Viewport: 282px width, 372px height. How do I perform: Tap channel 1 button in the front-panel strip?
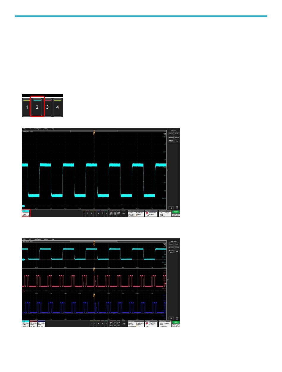tap(27, 107)
